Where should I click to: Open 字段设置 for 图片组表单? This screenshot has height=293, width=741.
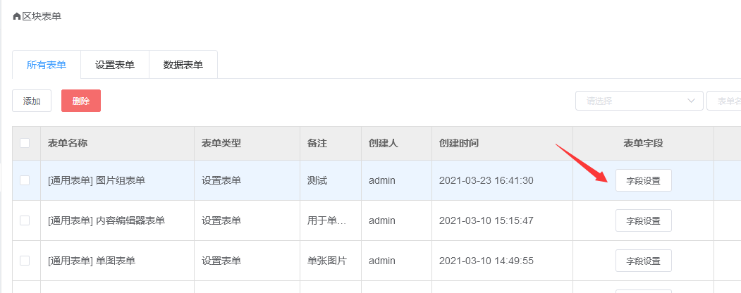click(x=643, y=180)
